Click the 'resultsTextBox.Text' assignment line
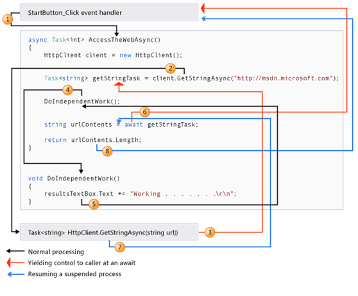The image size is (358, 296). [140, 194]
